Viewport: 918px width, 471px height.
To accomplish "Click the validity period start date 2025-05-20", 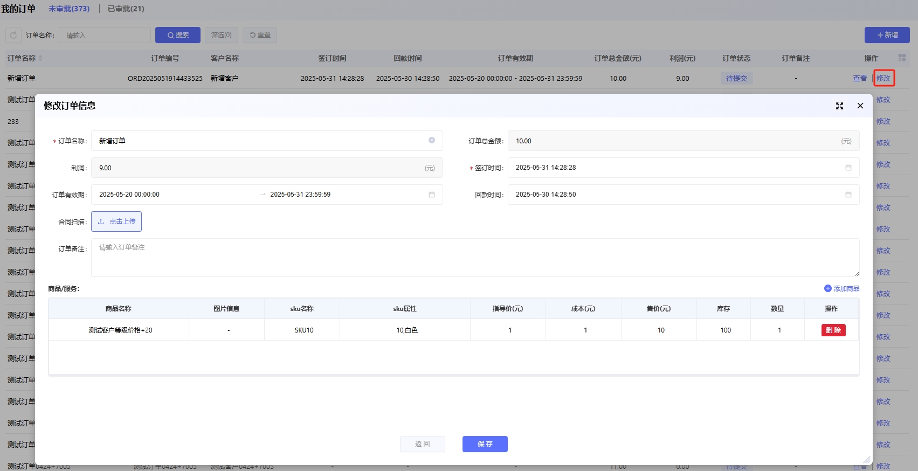I will [129, 195].
